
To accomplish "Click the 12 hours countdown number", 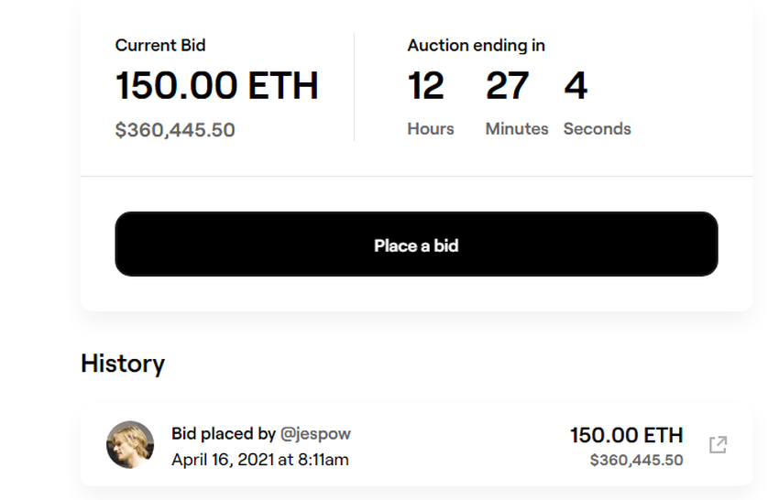I will tap(426, 86).
